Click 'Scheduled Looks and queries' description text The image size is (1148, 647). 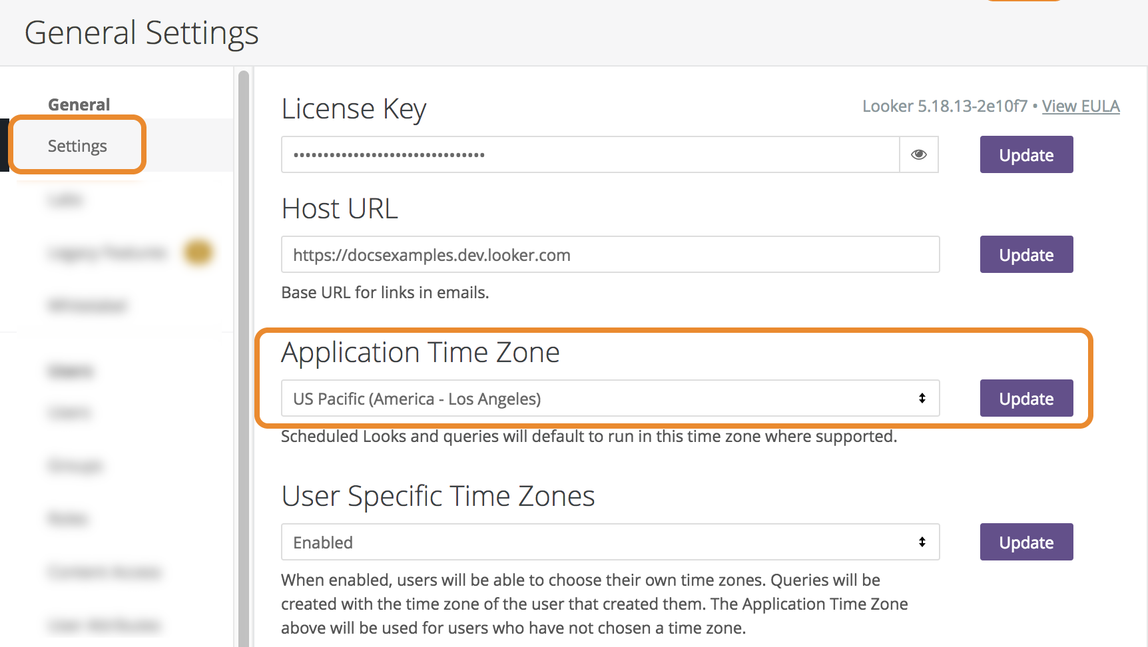[589, 436]
